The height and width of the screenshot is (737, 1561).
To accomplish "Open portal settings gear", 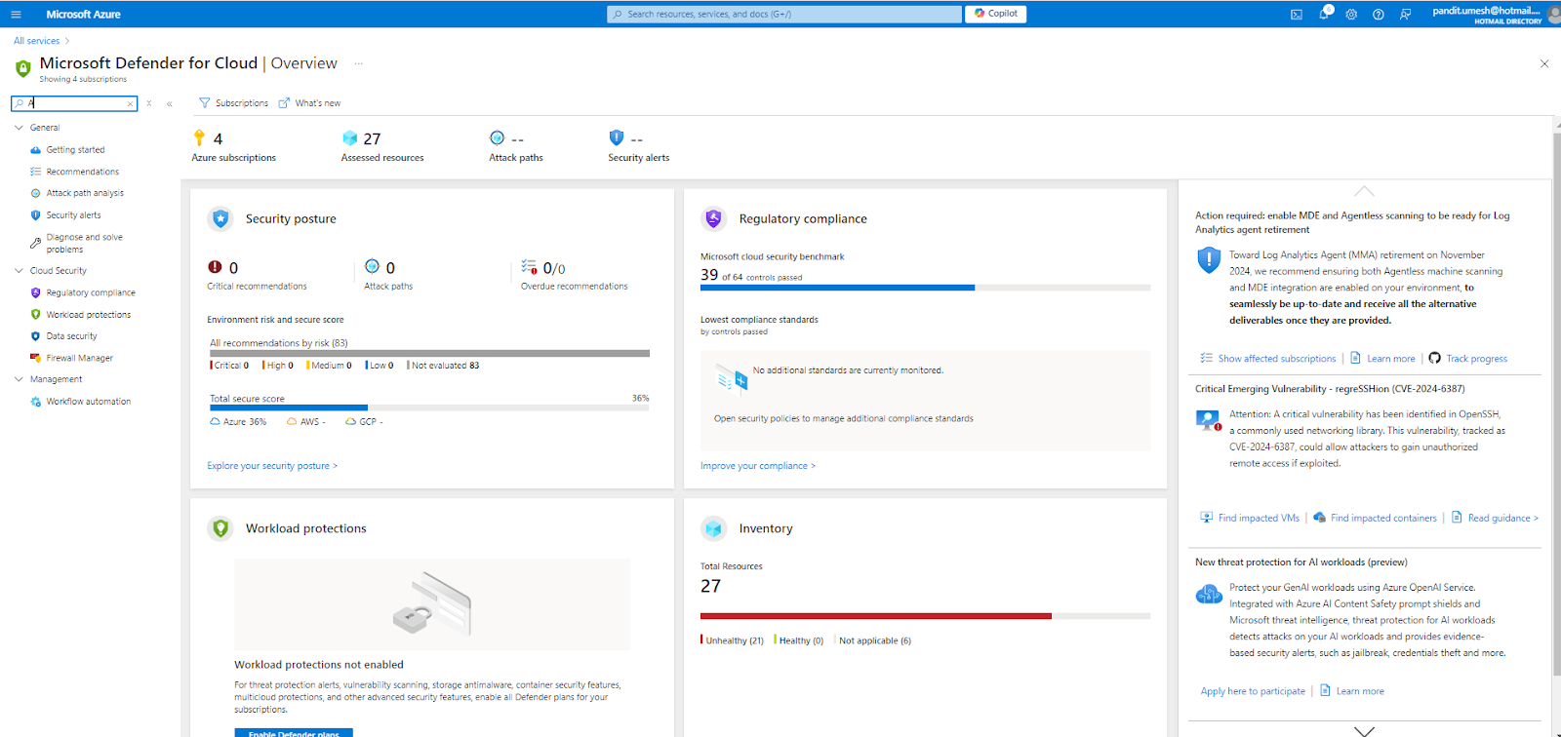I will [1351, 15].
